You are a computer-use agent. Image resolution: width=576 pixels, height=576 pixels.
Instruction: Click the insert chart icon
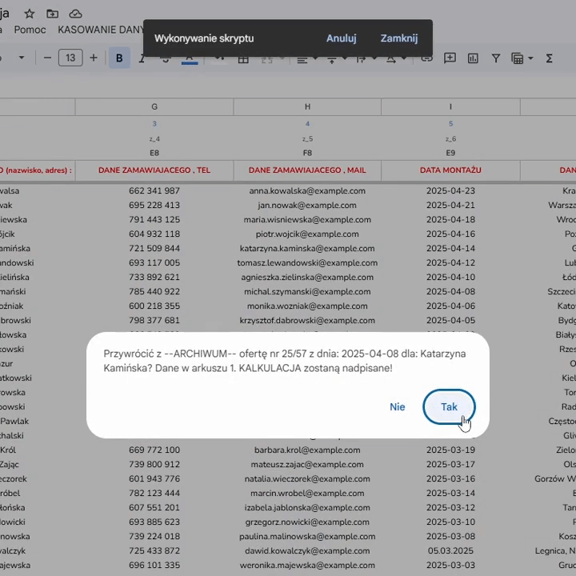473,58
